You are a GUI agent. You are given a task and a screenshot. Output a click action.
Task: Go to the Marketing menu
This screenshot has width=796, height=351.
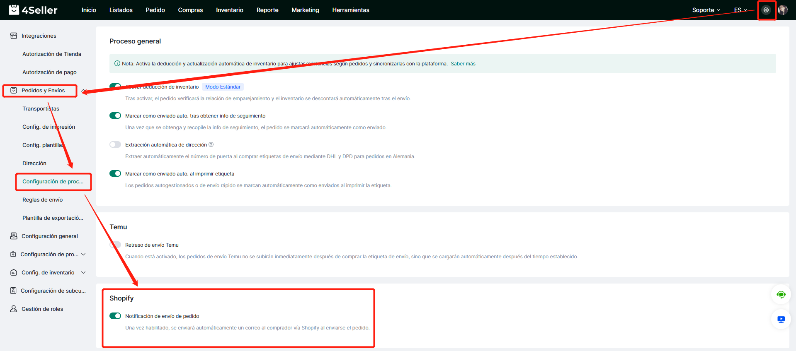[305, 10]
